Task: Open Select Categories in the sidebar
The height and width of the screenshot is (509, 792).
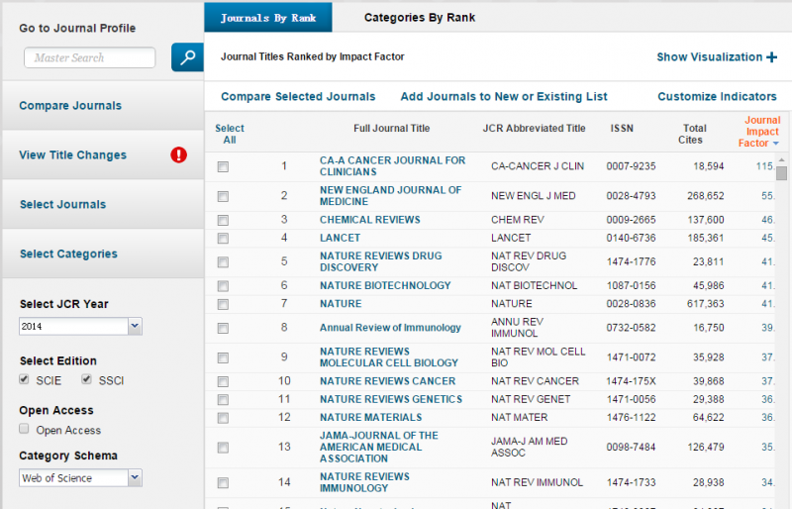Action: coord(68,254)
